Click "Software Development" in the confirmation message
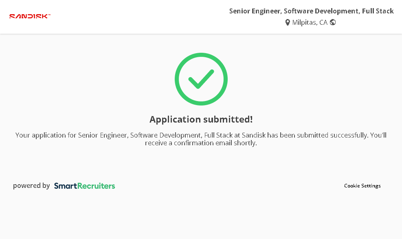Image resolution: width=402 pixels, height=239 pixels. [x=165, y=135]
